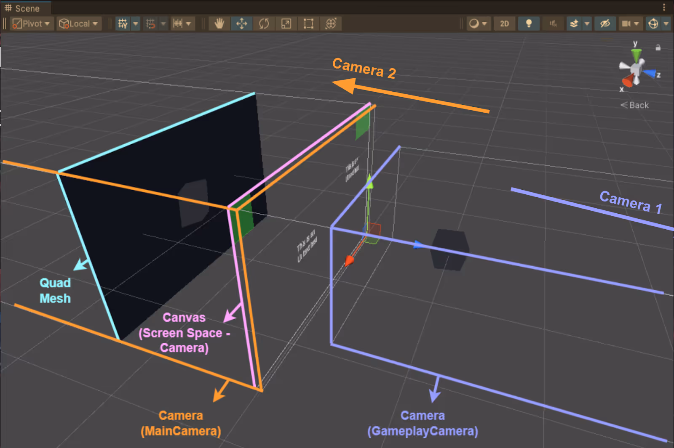Open the Local handle rotation dropdown

(x=78, y=24)
